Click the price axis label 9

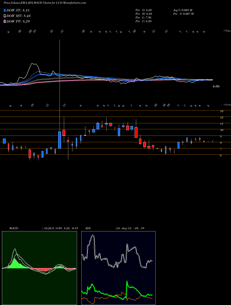pos(221,136)
